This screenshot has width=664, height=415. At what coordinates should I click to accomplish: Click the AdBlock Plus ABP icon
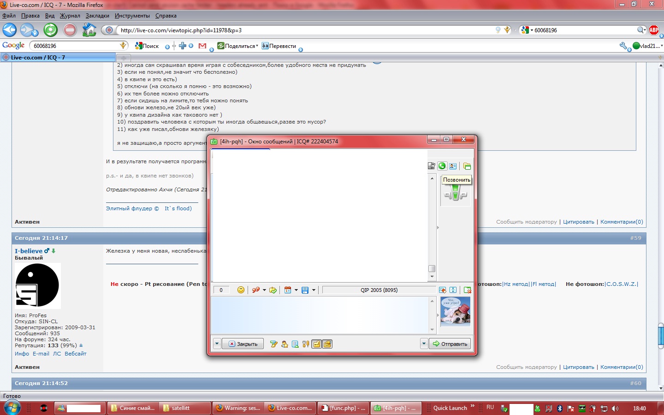[654, 30]
